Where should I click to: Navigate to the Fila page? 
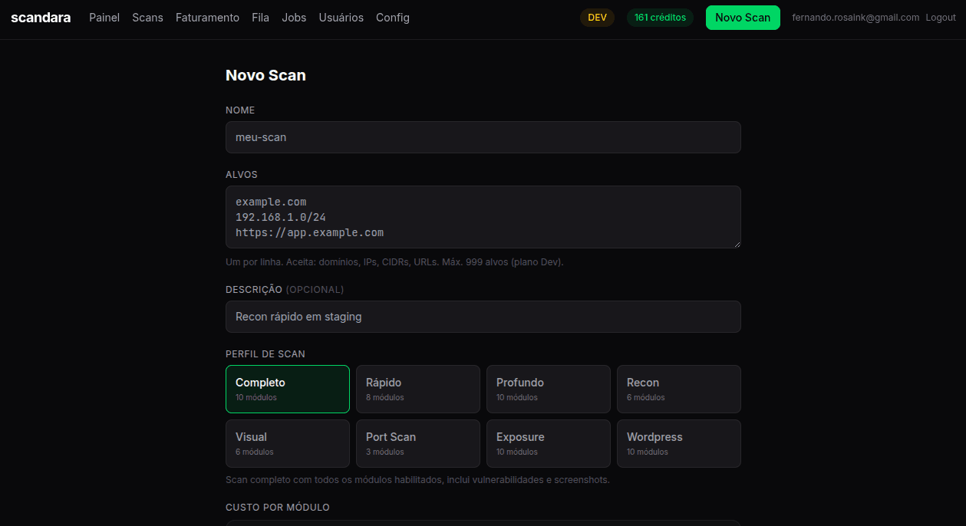(x=260, y=18)
